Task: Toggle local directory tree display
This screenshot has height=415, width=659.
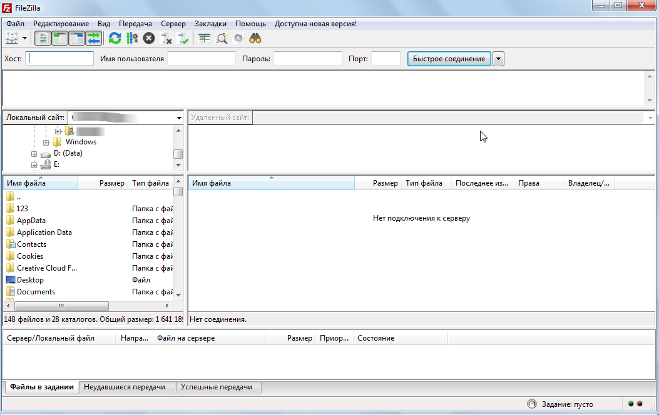Action: click(x=59, y=38)
